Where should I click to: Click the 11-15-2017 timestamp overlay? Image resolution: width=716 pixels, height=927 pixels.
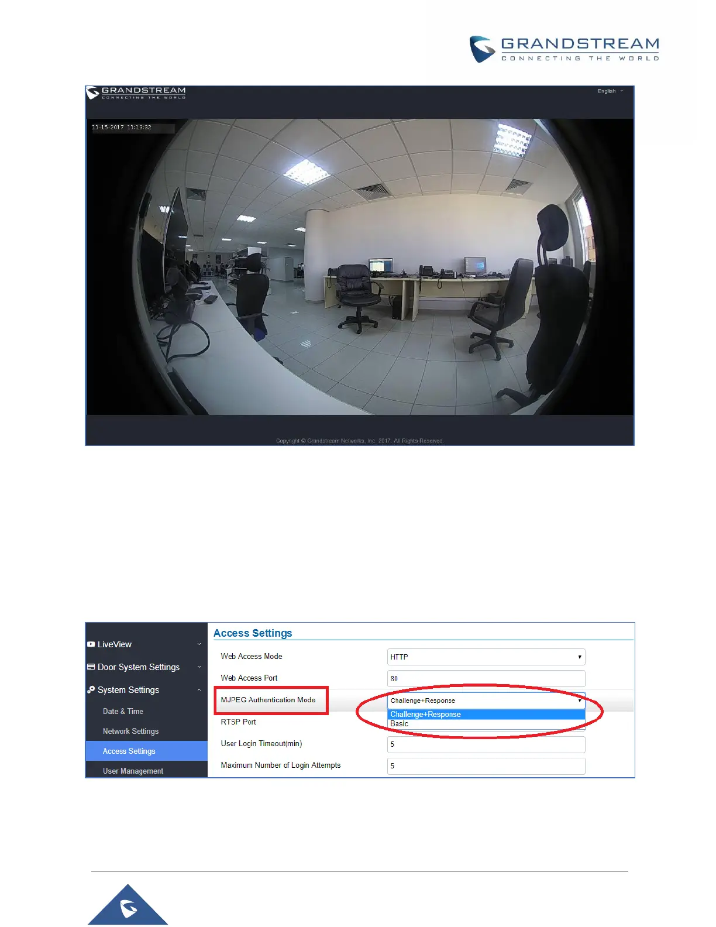pos(122,127)
